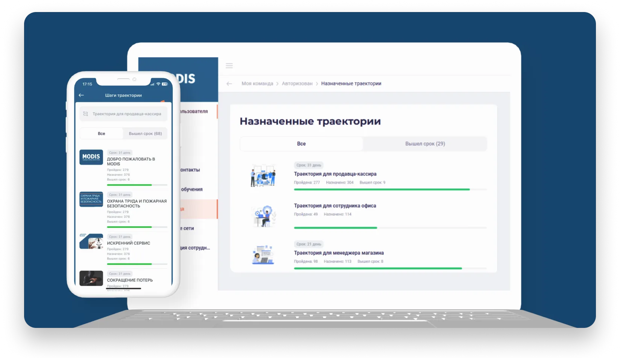620x358 pixels.
Task: Click the seller-cashier trajectory illustration
Action: (263, 176)
